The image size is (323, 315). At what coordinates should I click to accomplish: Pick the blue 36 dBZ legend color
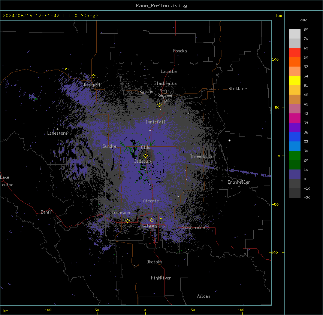coord(295,137)
